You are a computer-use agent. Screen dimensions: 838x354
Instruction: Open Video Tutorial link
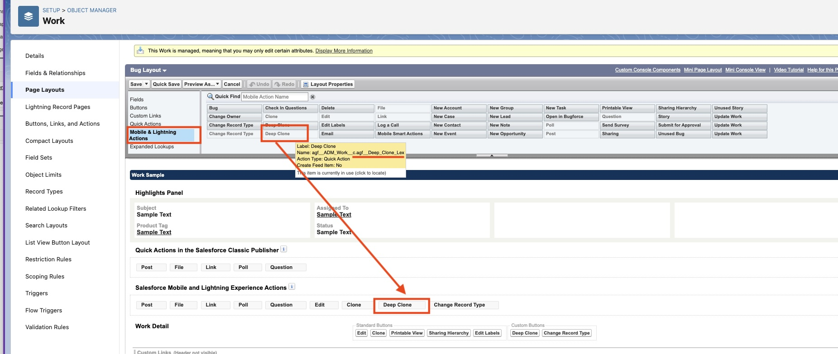[x=789, y=70]
